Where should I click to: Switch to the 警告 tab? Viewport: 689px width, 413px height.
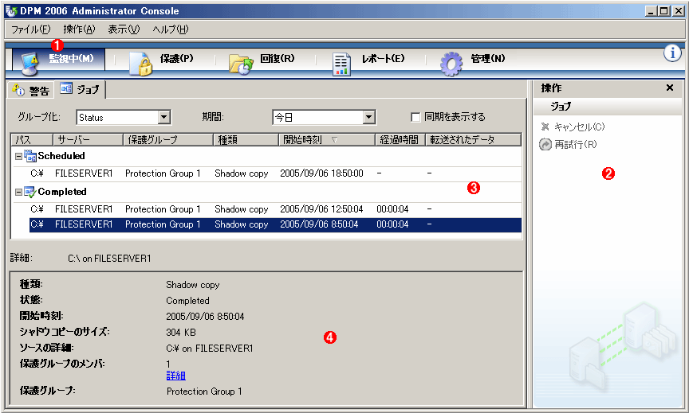pos(30,90)
